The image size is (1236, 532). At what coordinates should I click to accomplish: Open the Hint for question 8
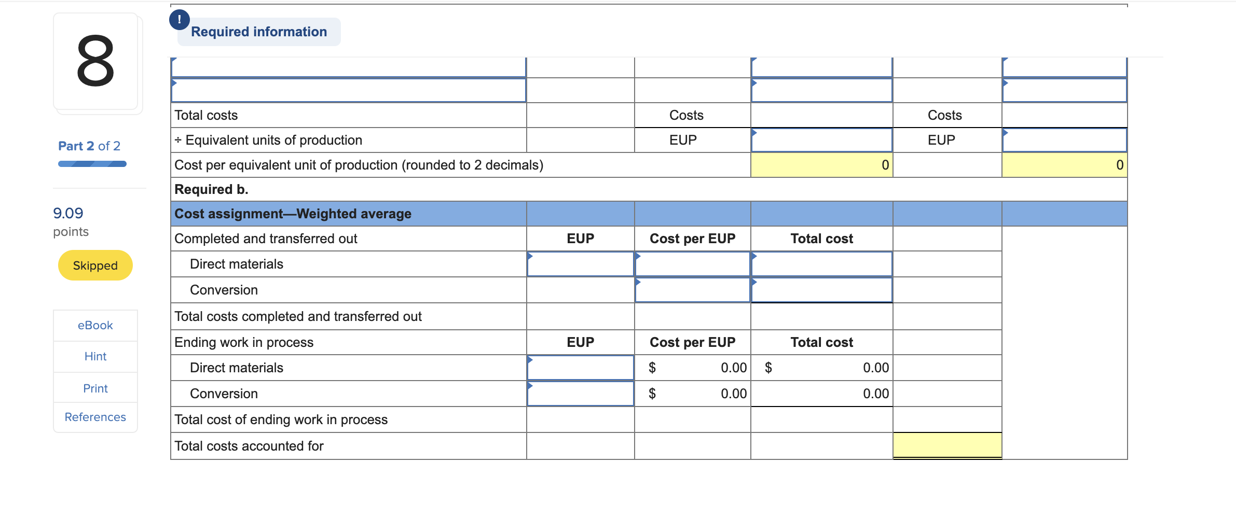(x=95, y=356)
